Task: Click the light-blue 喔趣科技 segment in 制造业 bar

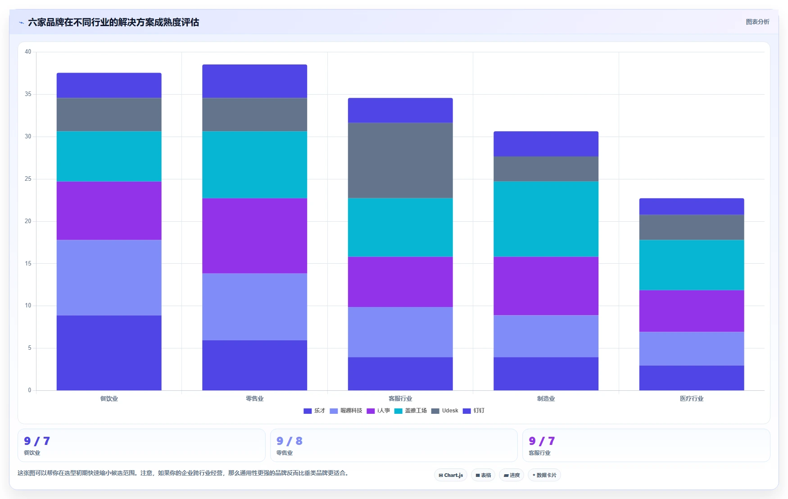Action: point(546,336)
